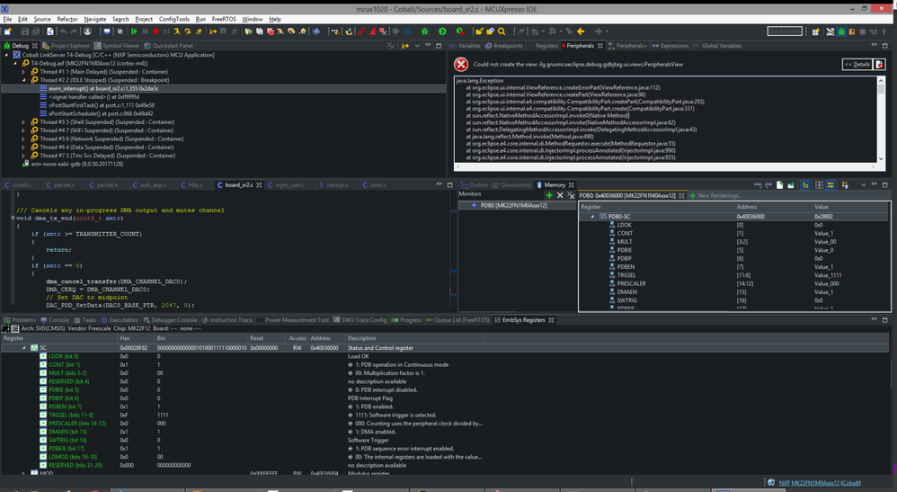Switch to the Breakpoints tab

tap(507, 46)
